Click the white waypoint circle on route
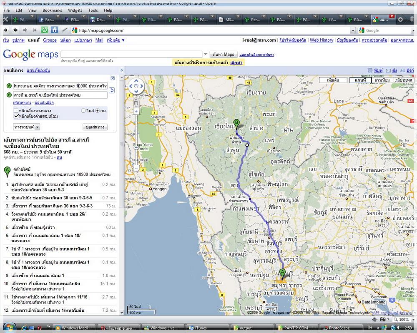Screen dimensions: 417x333 coord(247,145)
